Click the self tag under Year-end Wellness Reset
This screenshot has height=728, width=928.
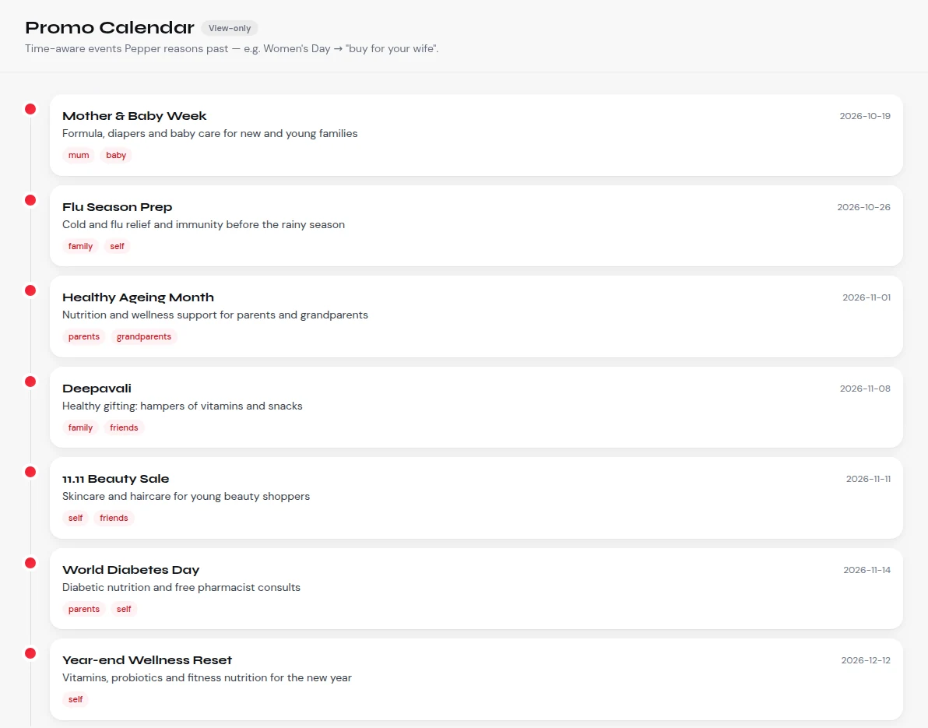pyautogui.click(x=76, y=700)
